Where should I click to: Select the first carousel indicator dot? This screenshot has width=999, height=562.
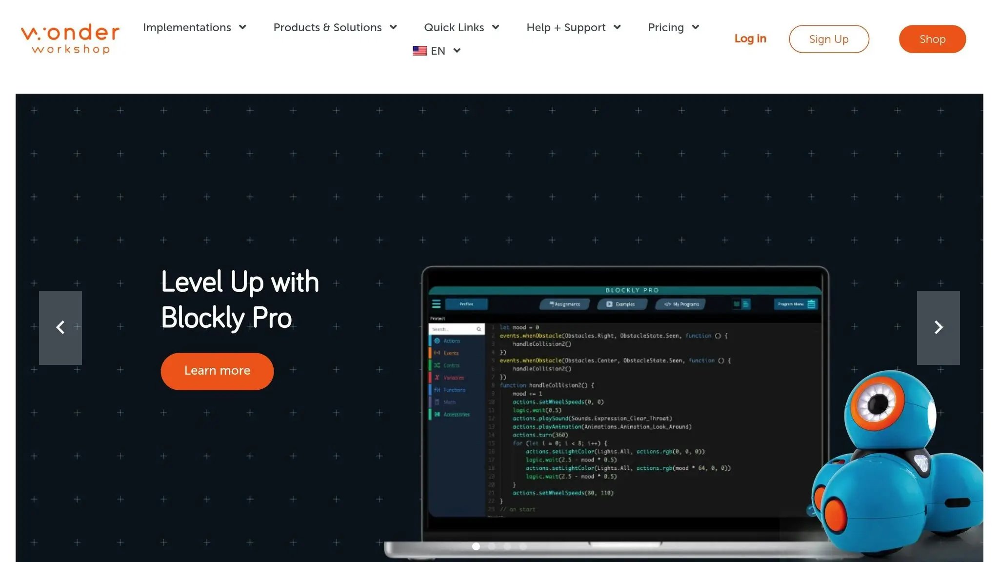[476, 546]
